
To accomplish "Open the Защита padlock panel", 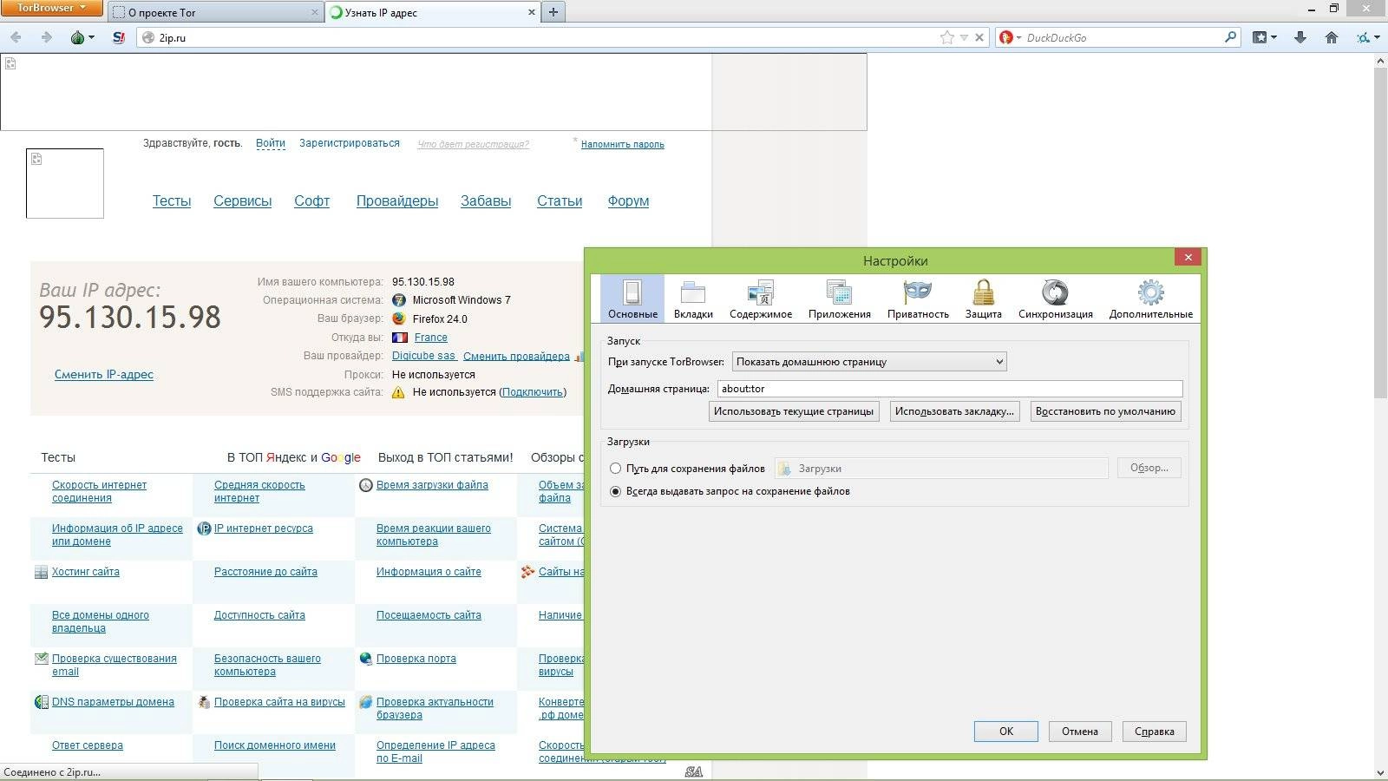I will (983, 299).
